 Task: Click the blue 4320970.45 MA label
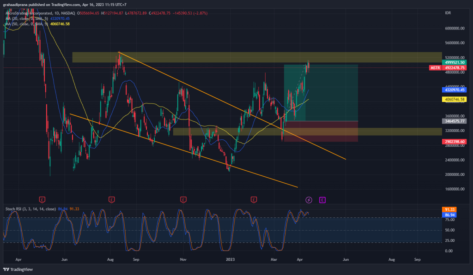point(455,90)
